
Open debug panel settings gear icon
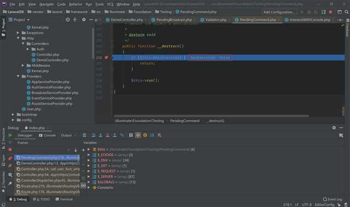pyautogui.click(x=334, y=127)
